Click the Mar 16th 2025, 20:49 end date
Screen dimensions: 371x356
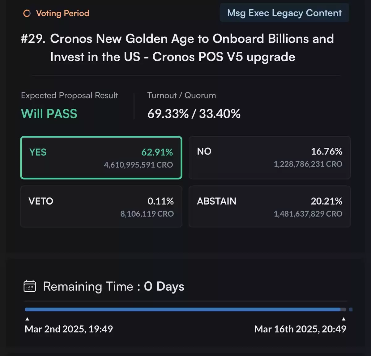pos(300,329)
